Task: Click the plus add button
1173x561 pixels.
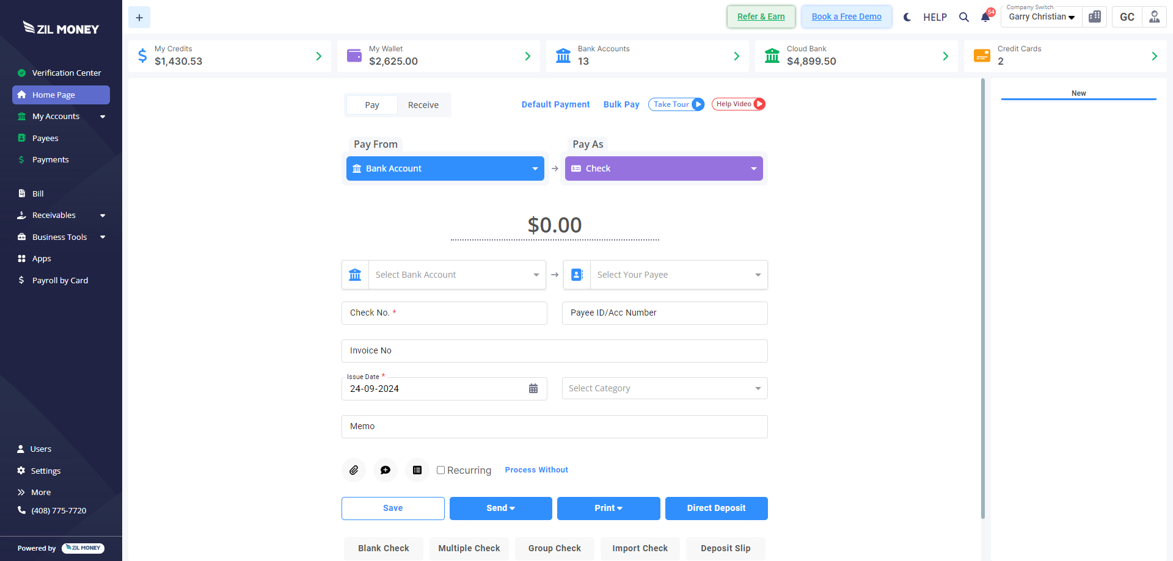Action: click(139, 18)
